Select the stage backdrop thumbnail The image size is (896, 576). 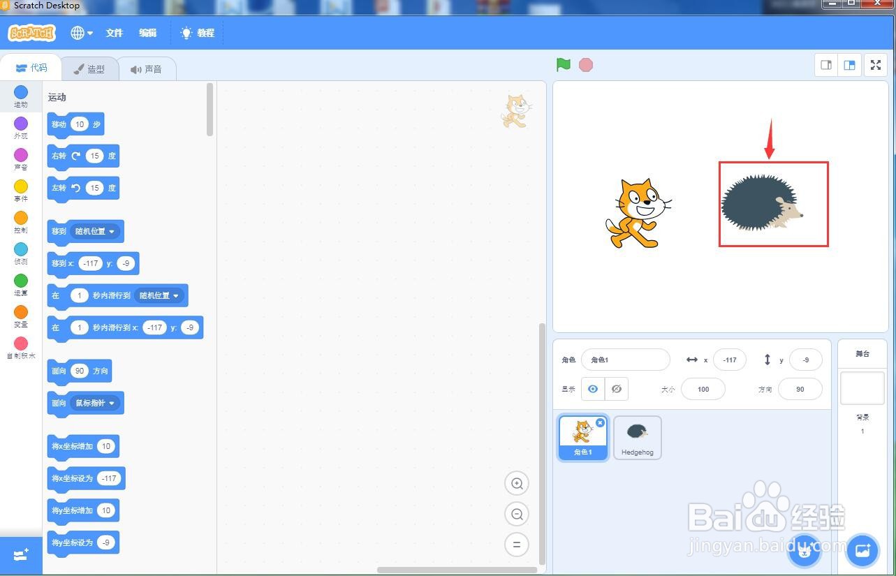[862, 388]
